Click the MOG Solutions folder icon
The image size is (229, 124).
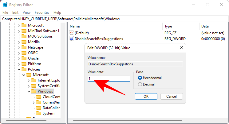coord(24,36)
